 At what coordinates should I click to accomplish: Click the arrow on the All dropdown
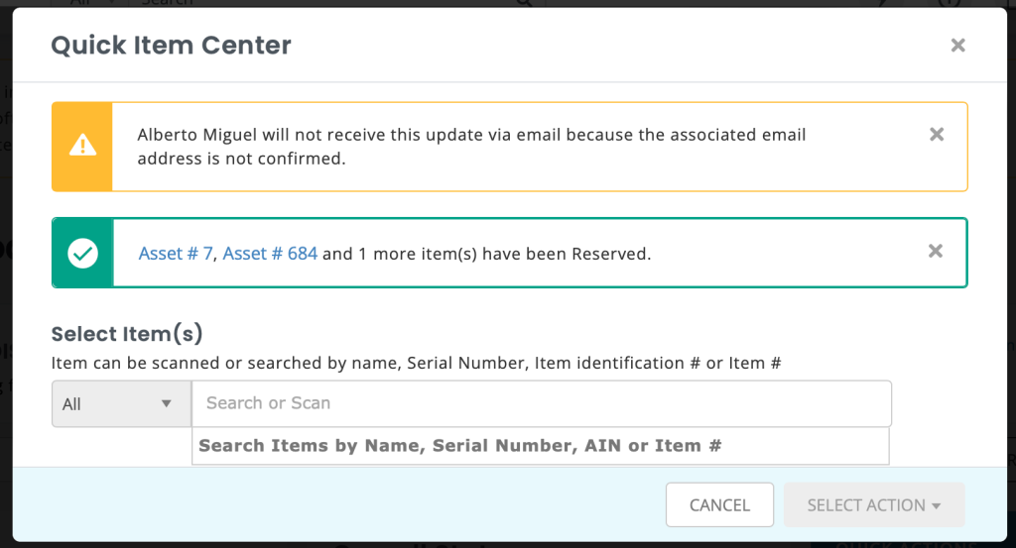166,403
